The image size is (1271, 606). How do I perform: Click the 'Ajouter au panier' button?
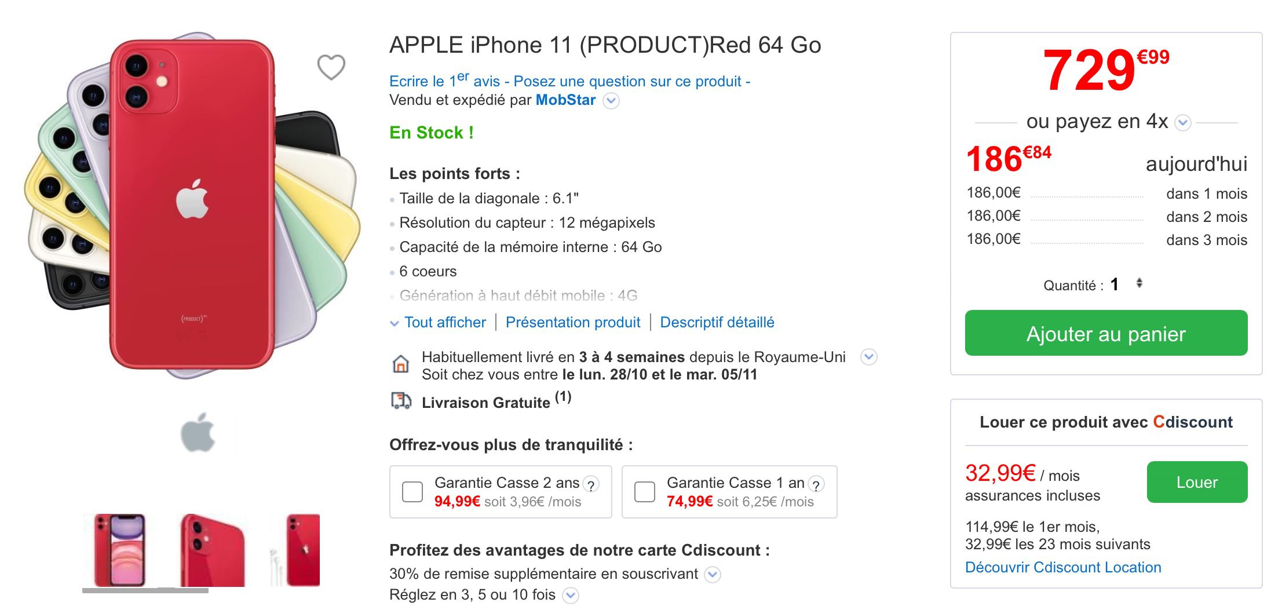pos(1107,333)
